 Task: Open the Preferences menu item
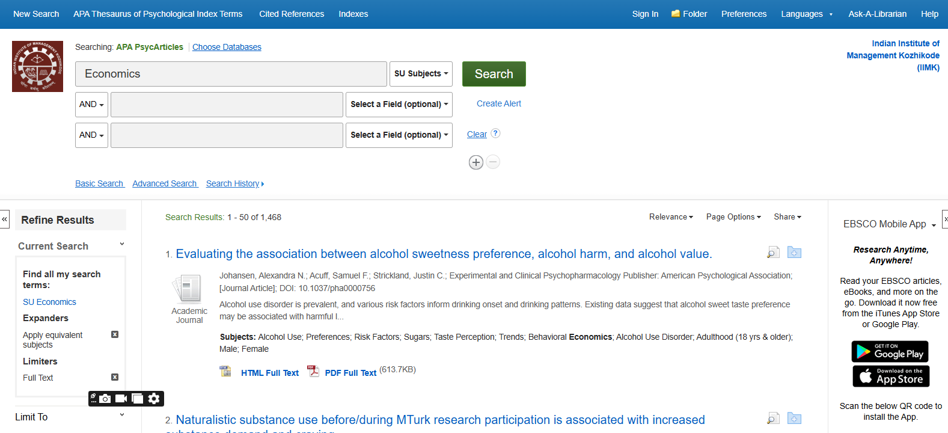point(744,14)
